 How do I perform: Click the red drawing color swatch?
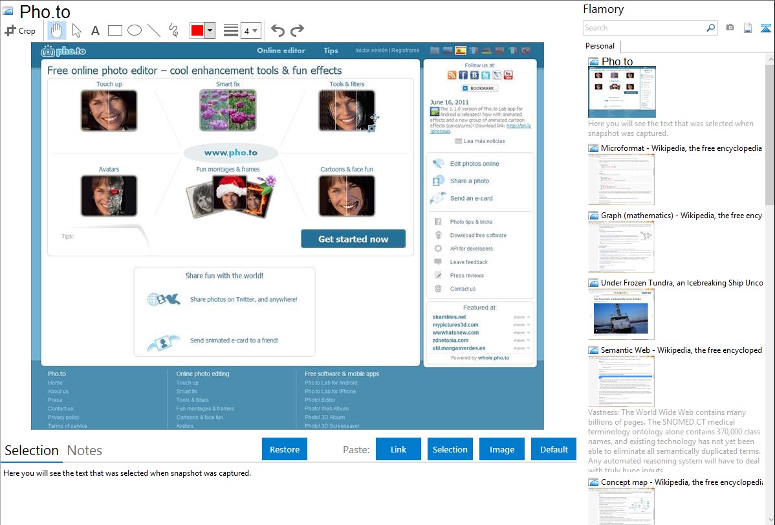[197, 30]
